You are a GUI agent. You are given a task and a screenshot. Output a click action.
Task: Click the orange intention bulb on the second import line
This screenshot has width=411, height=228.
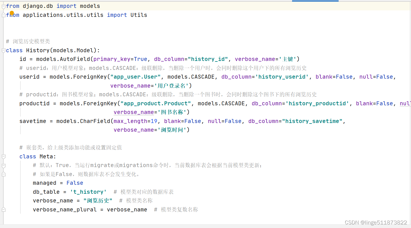(x=12, y=13)
